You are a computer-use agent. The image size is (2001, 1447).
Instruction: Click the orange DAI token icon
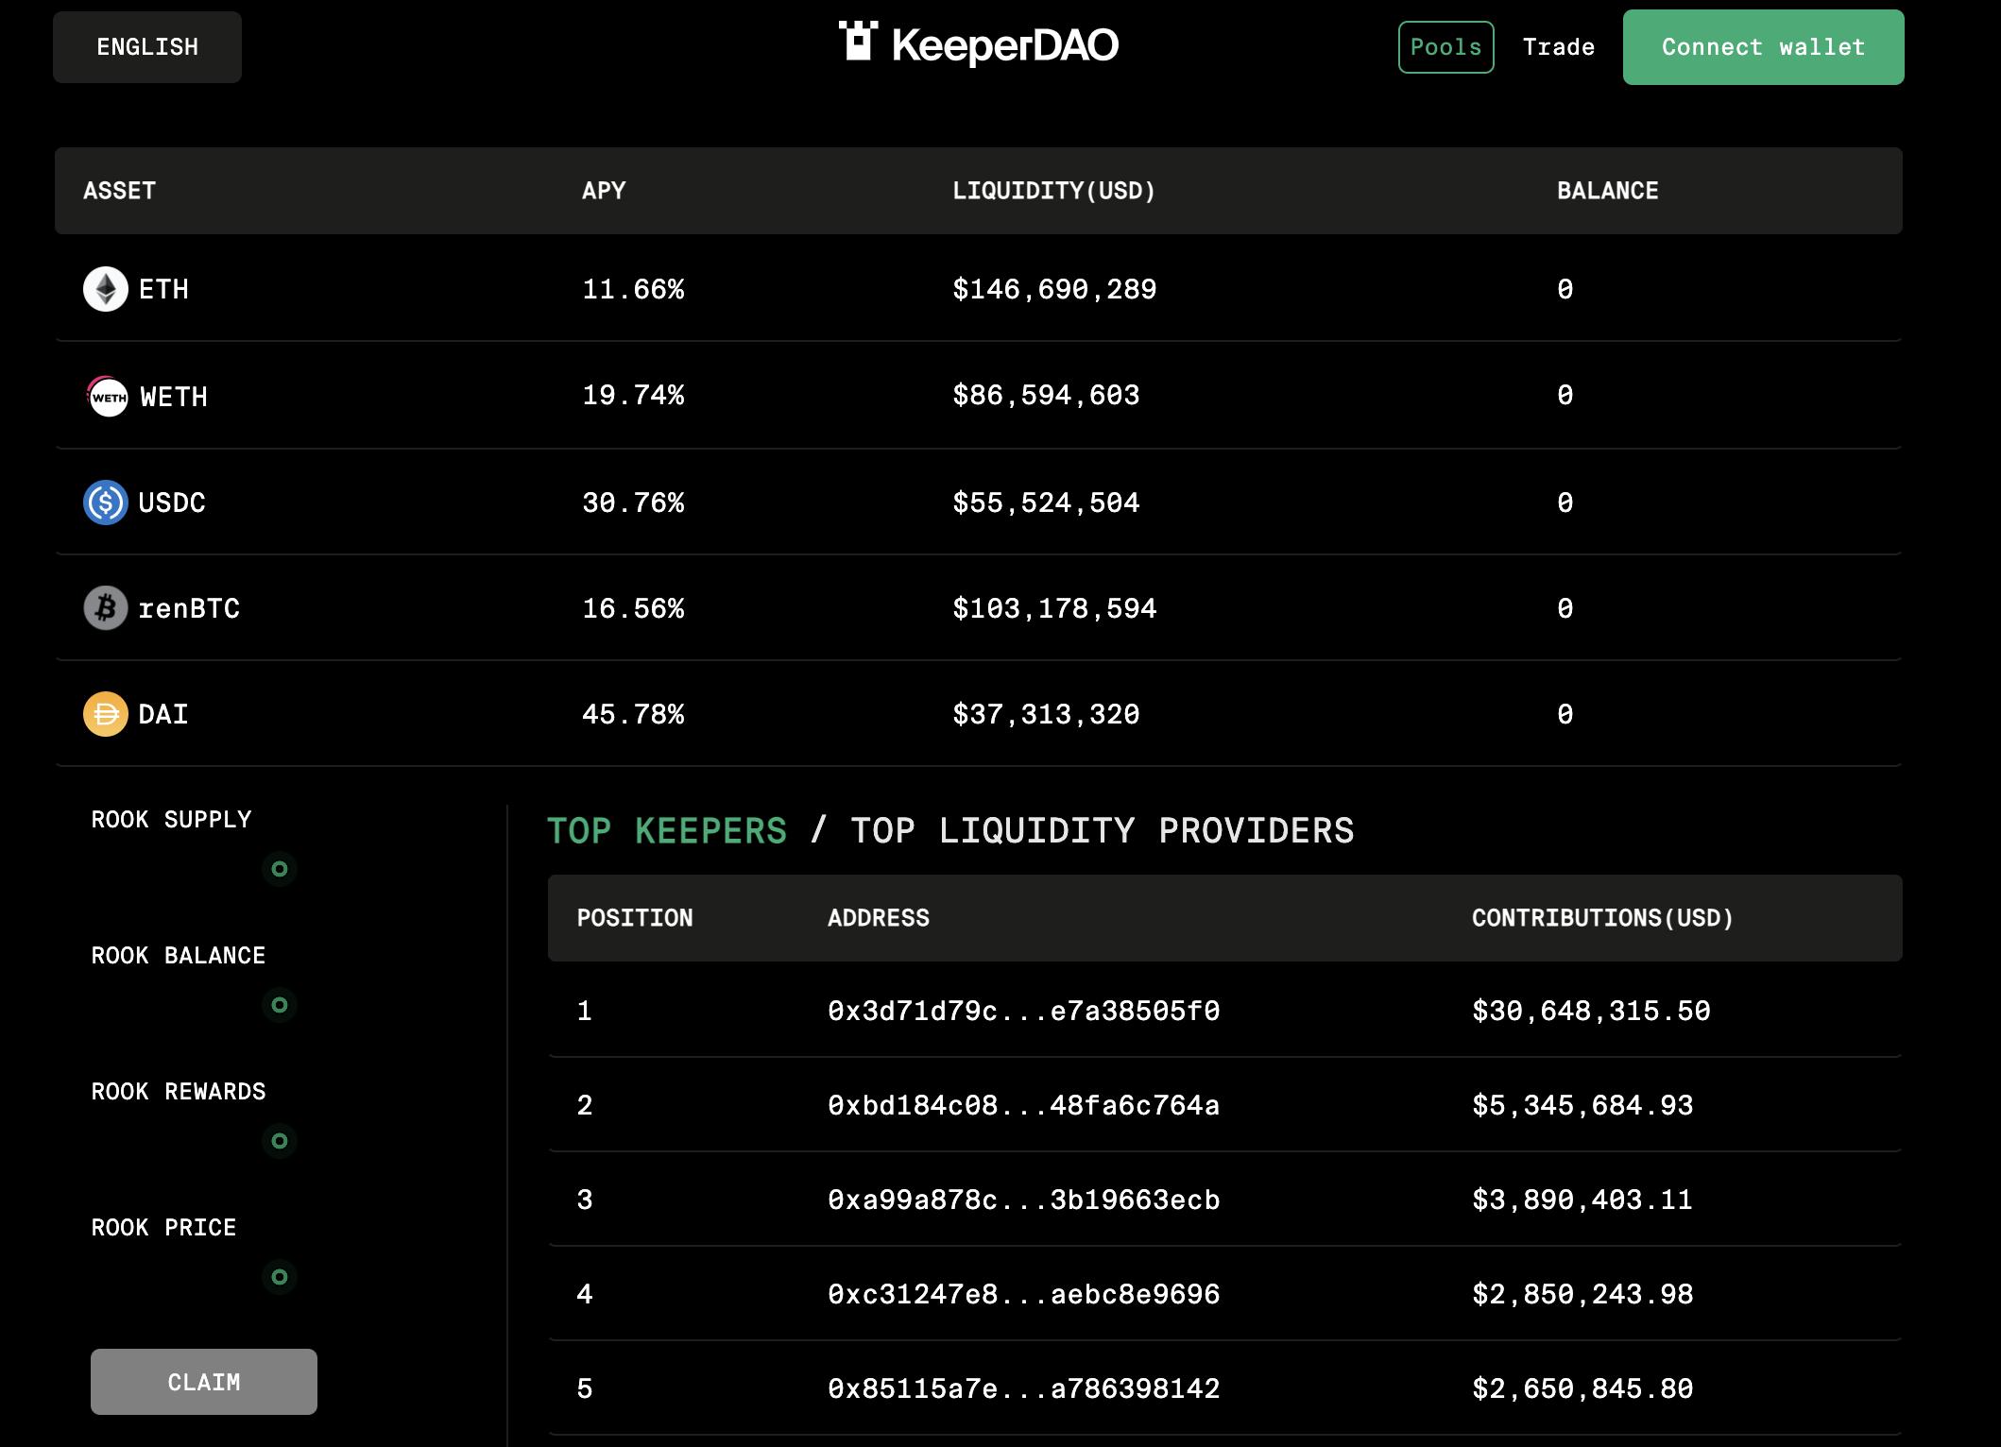pos(106,714)
